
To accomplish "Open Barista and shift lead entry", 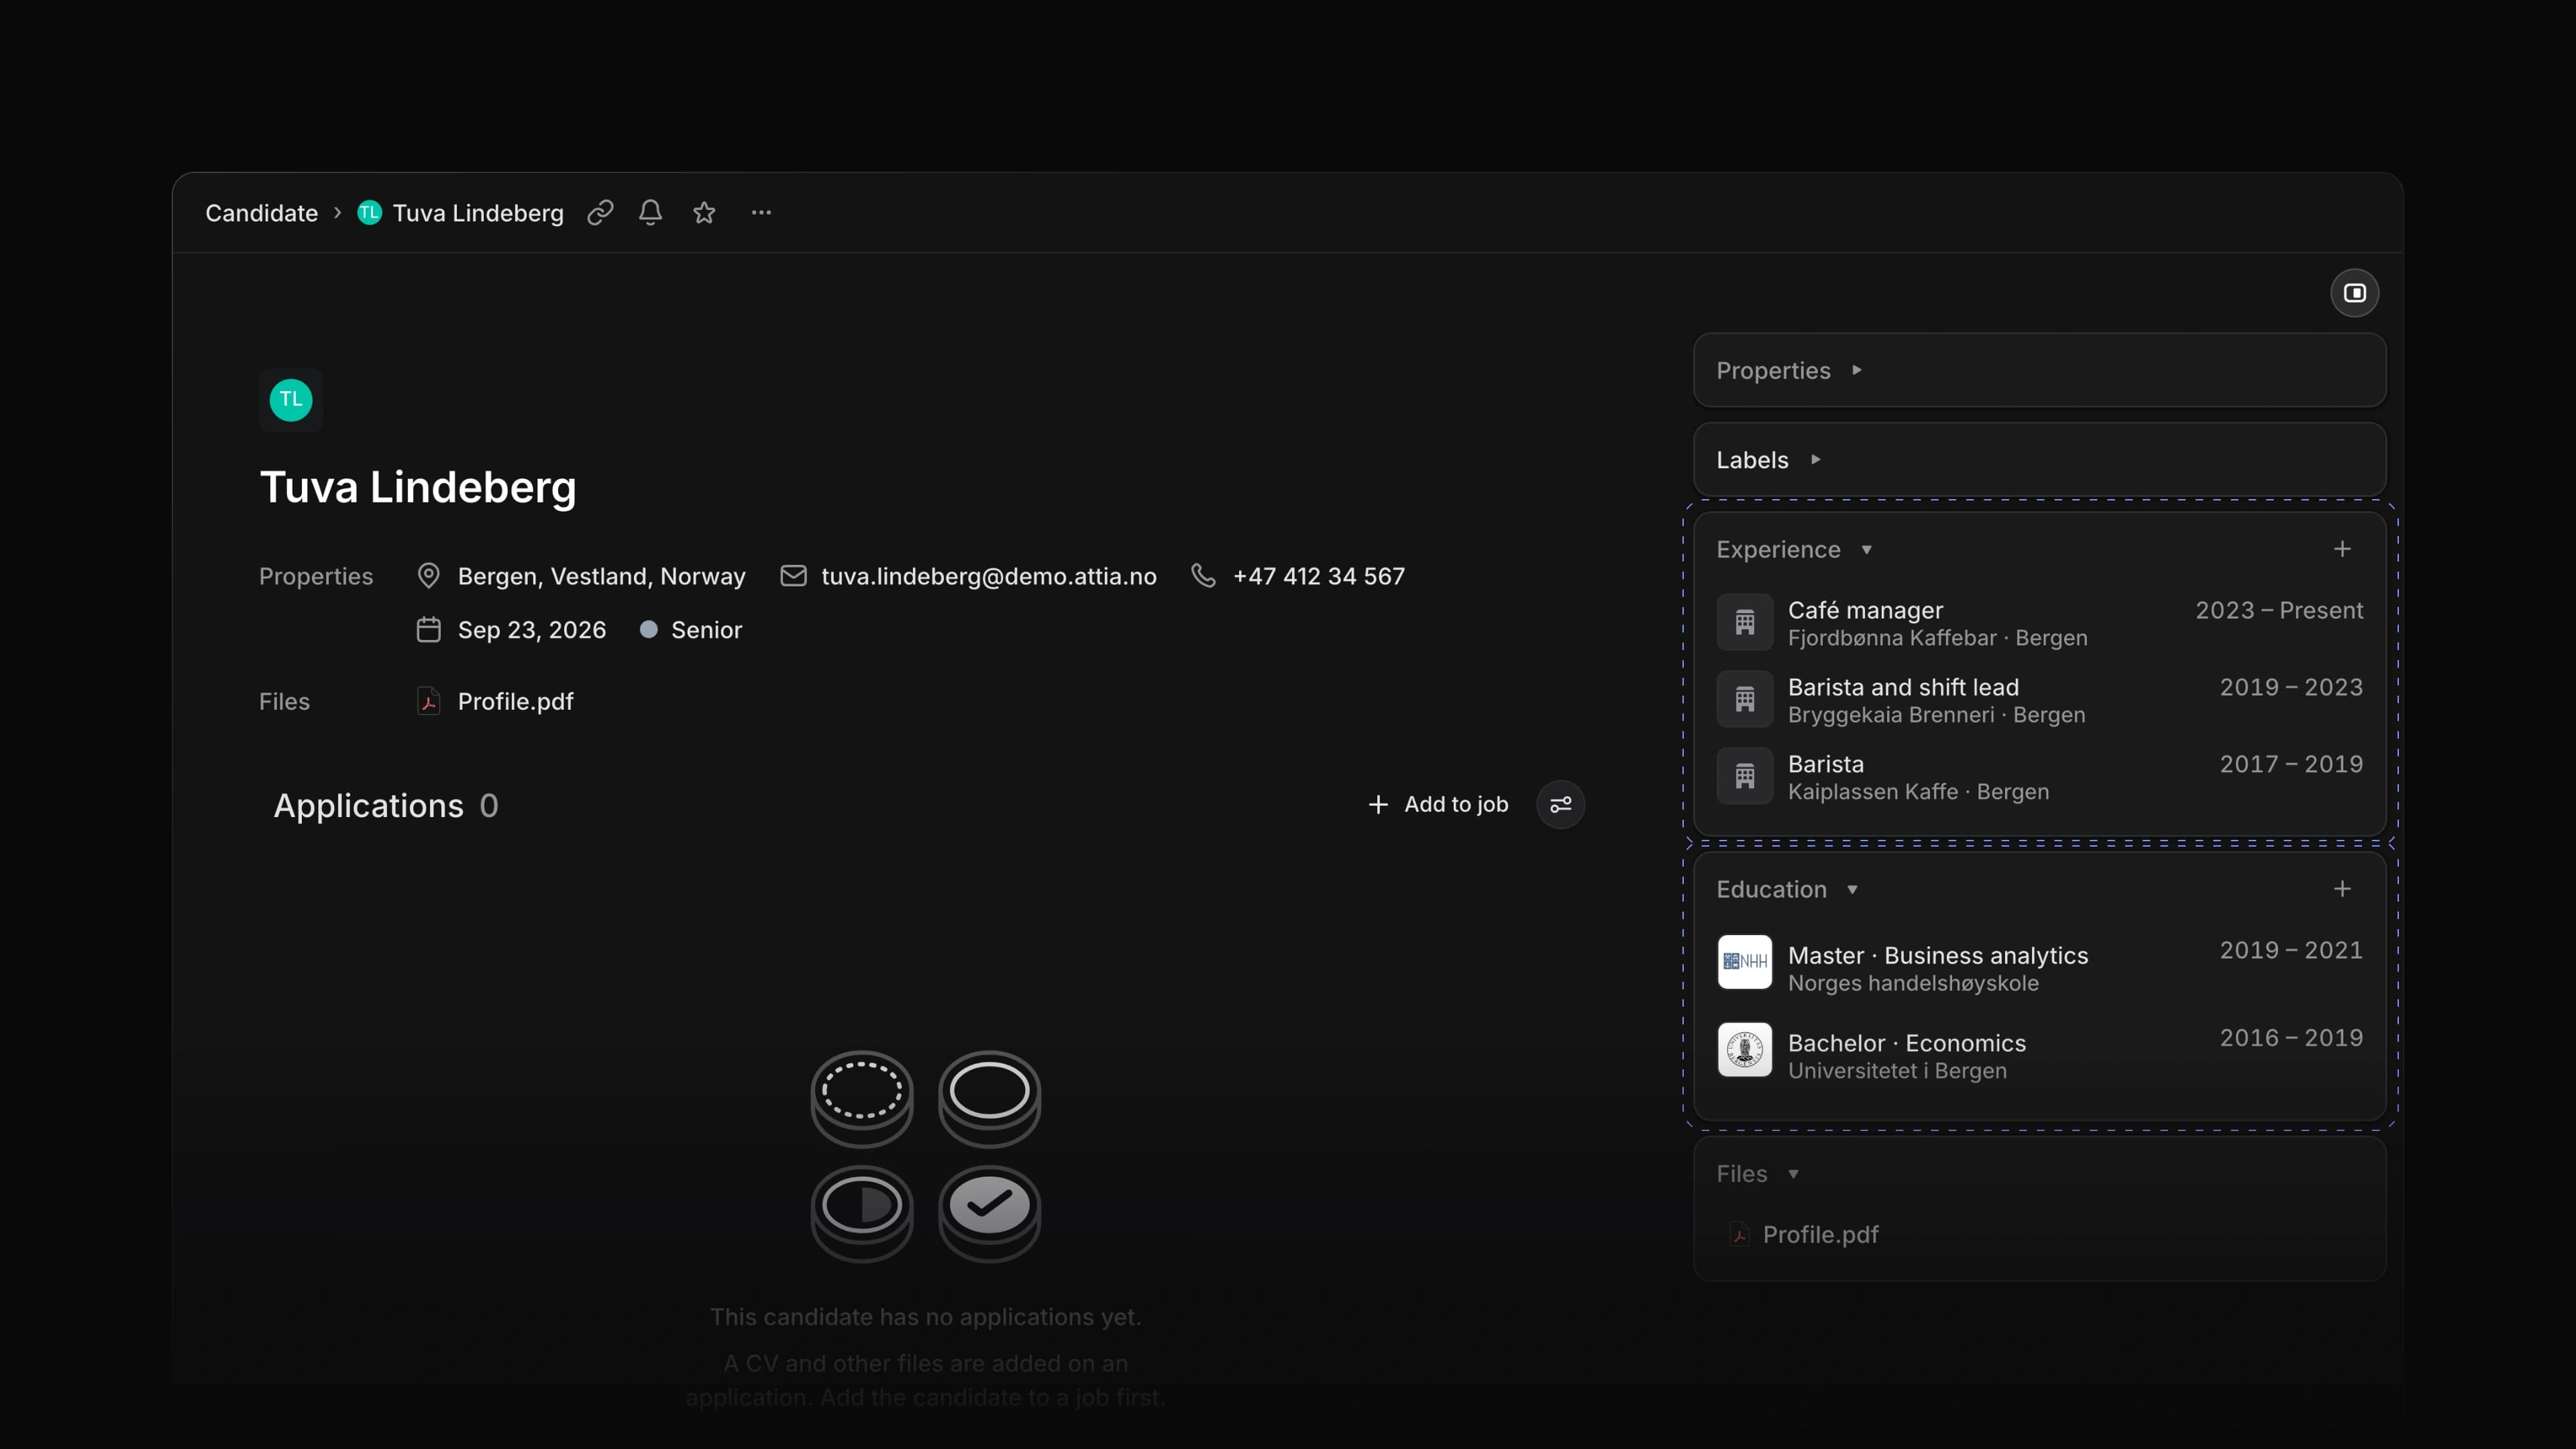I will tap(2040, 700).
